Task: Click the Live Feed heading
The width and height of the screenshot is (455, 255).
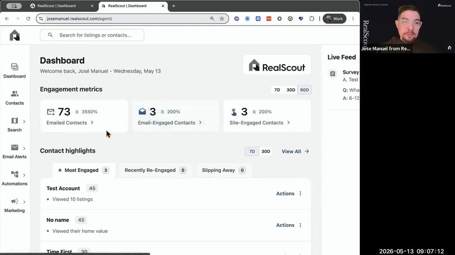Action: [x=342, y=57]
